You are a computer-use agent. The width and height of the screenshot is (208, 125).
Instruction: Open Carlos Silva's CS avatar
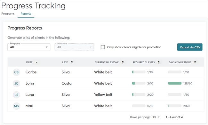coord(16,72)
